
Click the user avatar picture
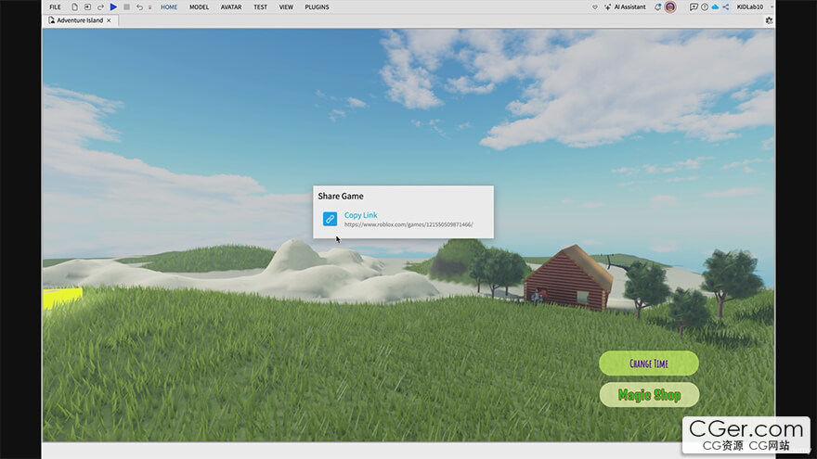coord(670,6)
